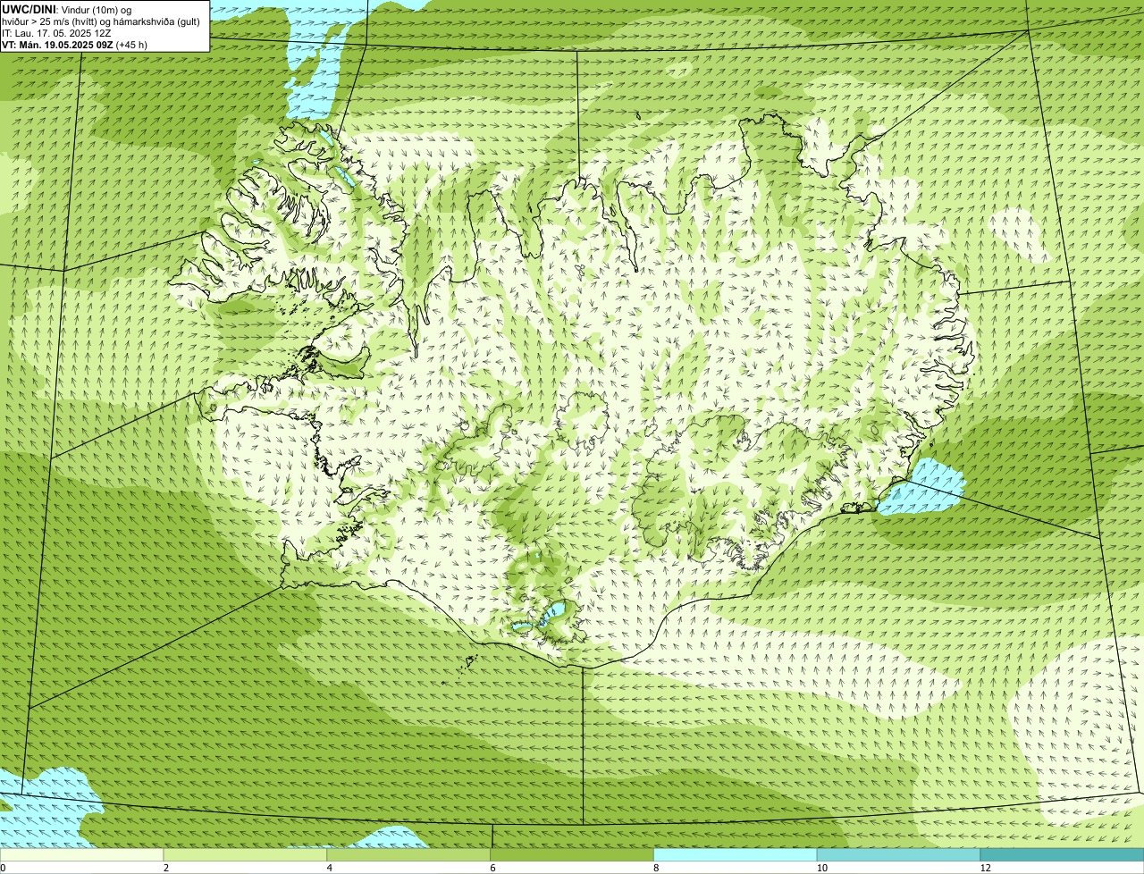Click the 'VT: Mán. 19.05.2025 09Z (+45 h)' line
The image size is (1144, 874).
click(74, 44)
